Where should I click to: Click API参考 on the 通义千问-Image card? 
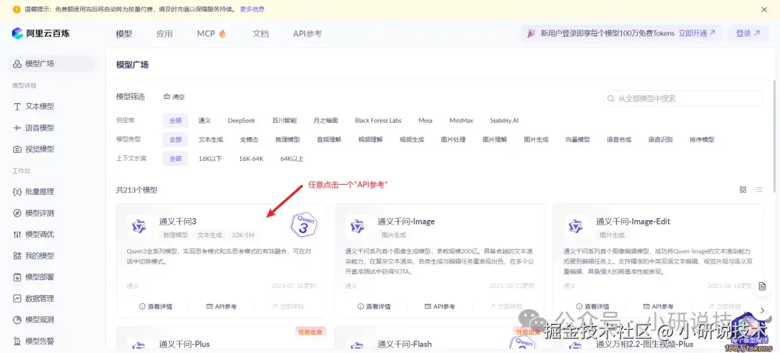point(440,307)
